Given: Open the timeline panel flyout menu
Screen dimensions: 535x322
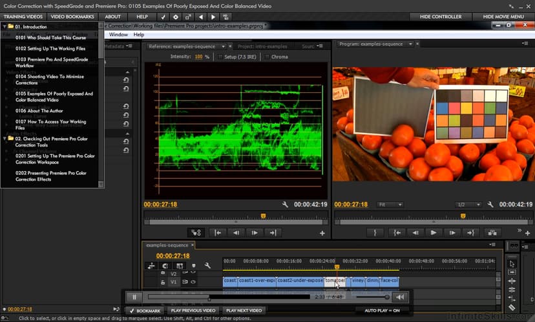Looking at the screenshot, I should [492, 245].
